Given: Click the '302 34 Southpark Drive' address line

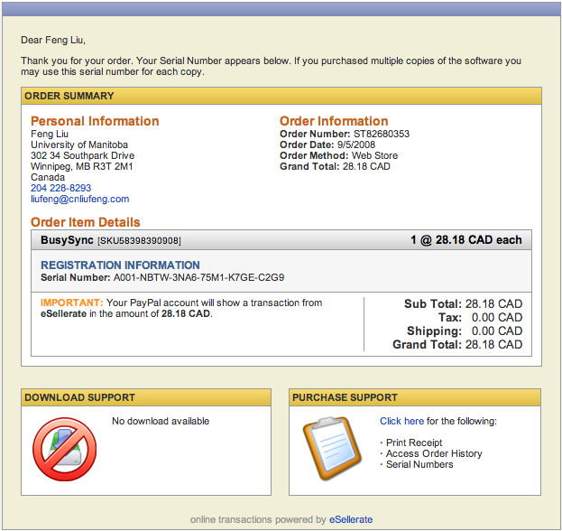Looking at the screenshot, I should (82, 155).
